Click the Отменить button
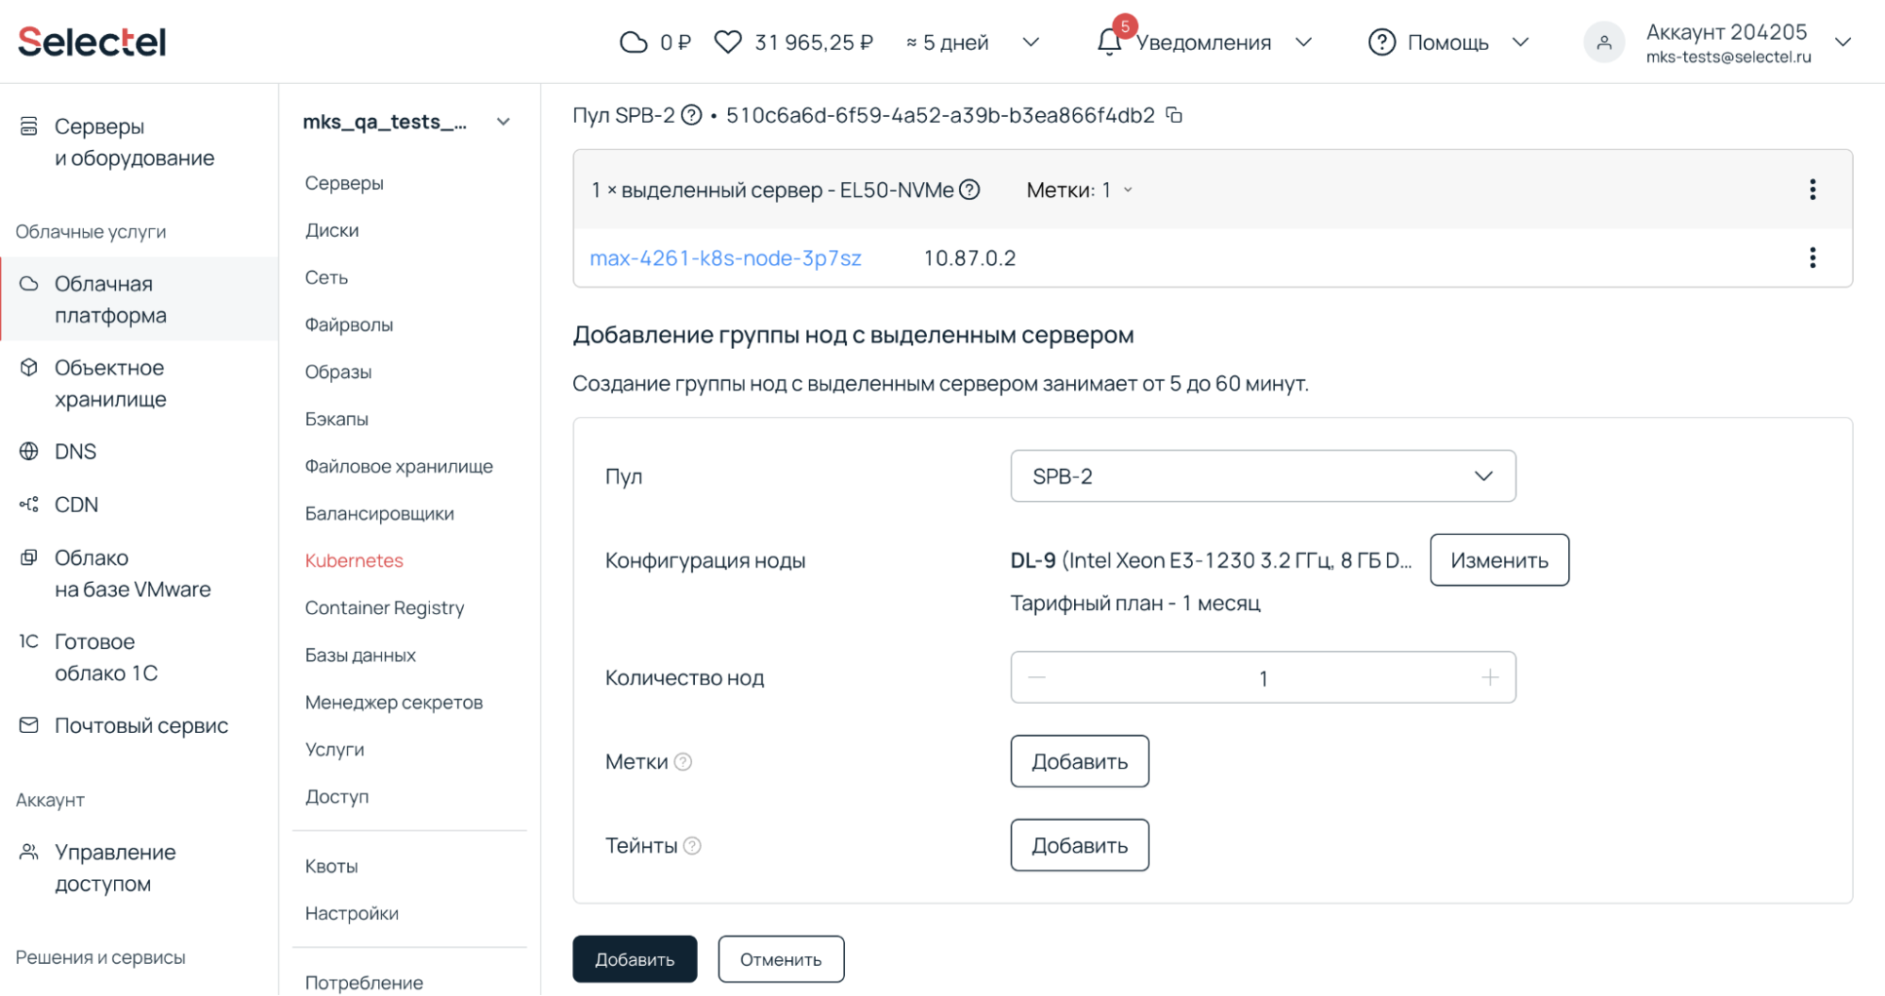The image size is (1885, 996). [781, 959]
